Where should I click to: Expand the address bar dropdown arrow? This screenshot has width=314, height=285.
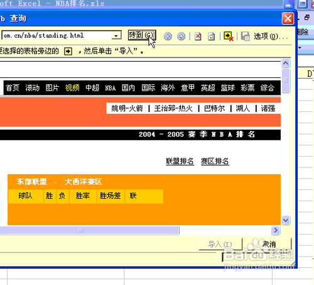pyautogui.click(x=116, y=36)
